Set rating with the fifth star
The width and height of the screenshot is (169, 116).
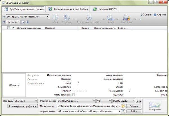point(86,91)
